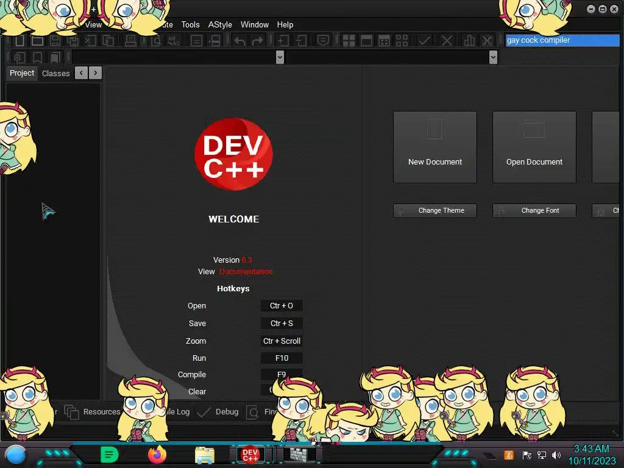Open the View menu
The height and width of the screenshot is (468, 624).
coord(93,24)
